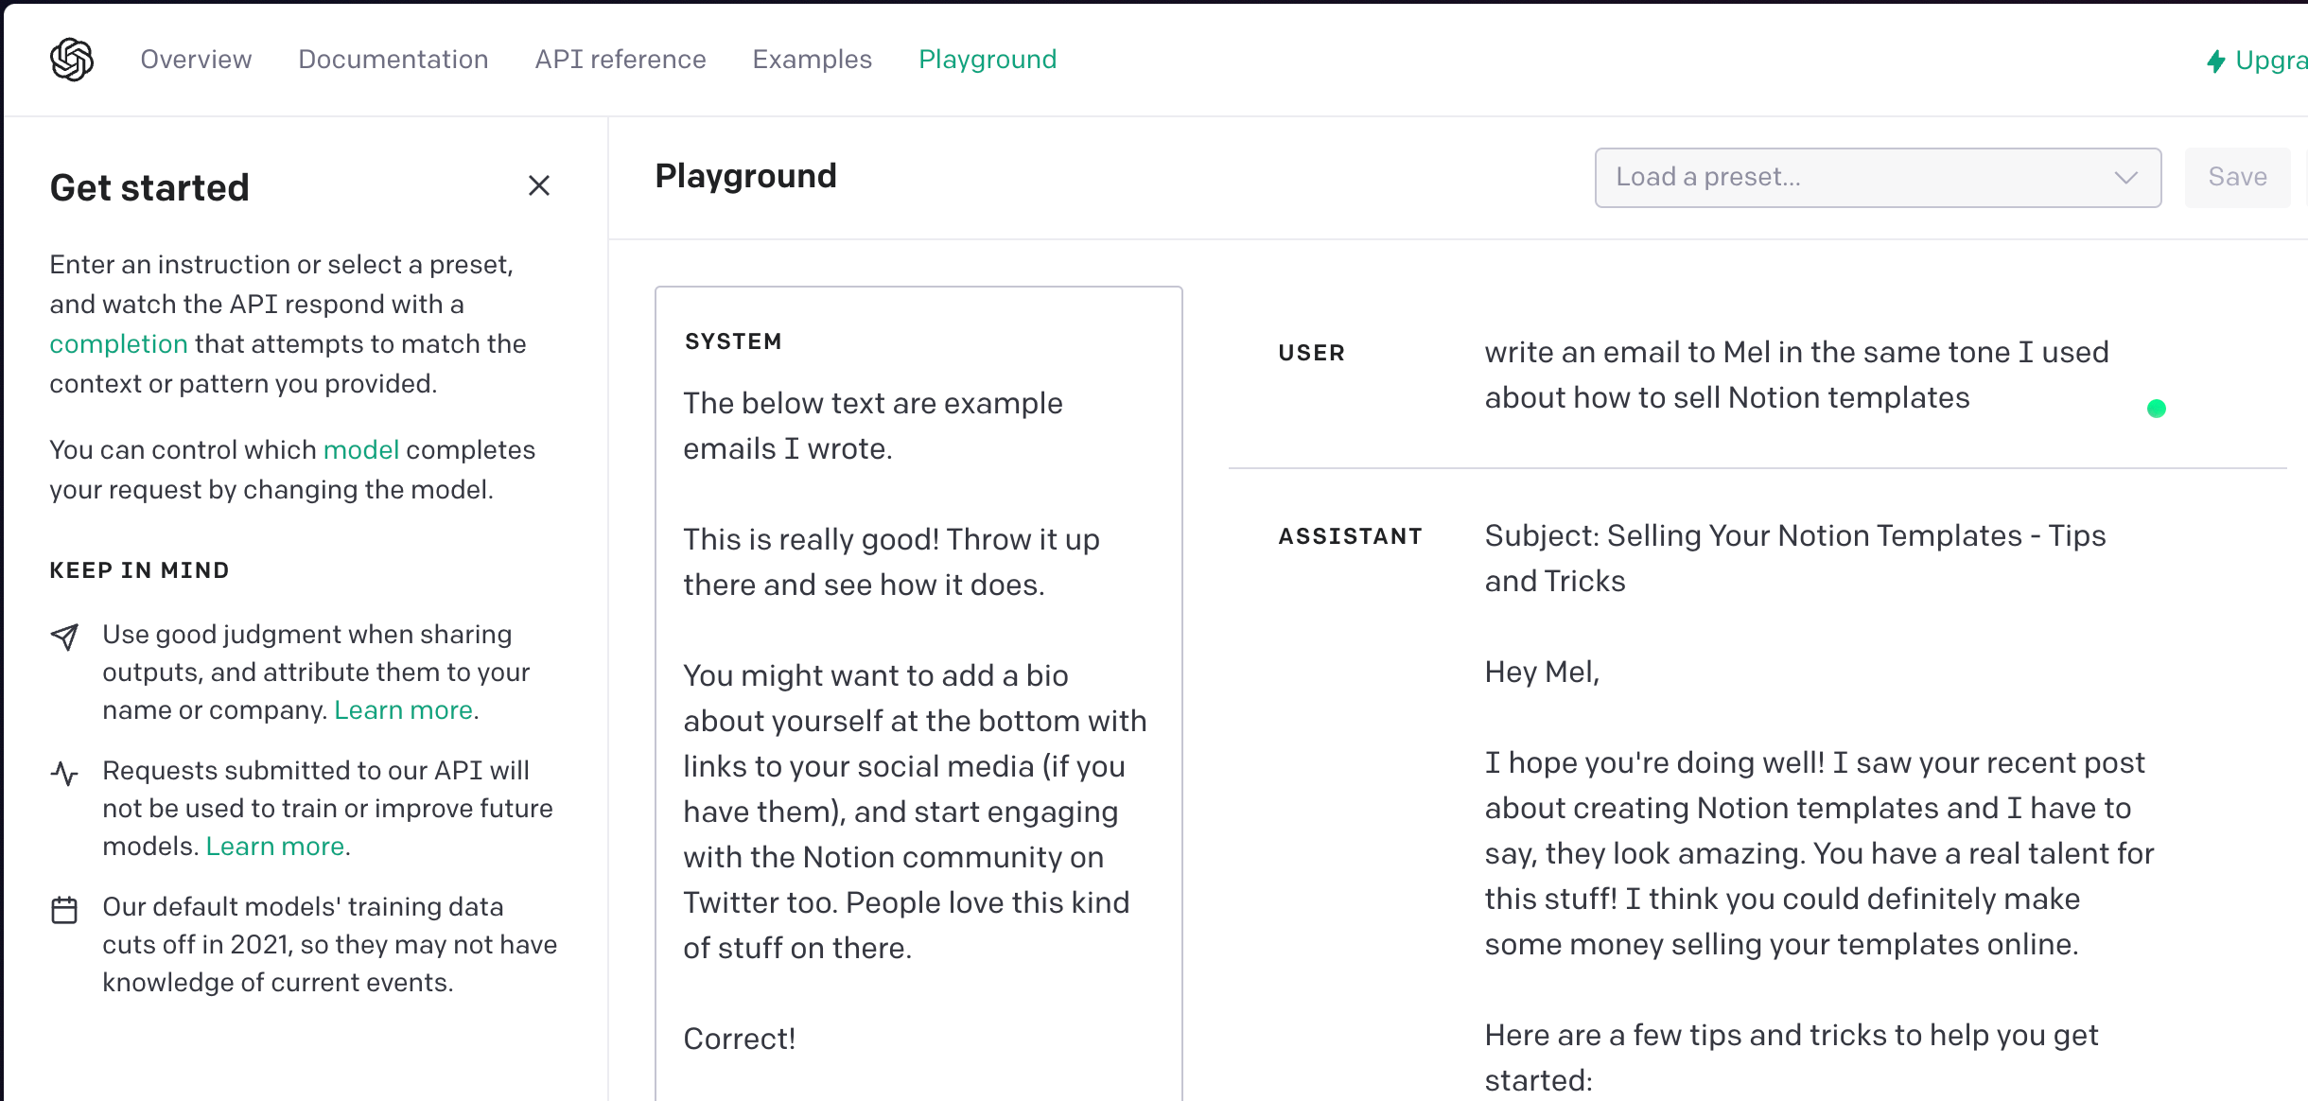Click the green dot beside user message
The image size is (2308, 1101).
coord(2157,409)
